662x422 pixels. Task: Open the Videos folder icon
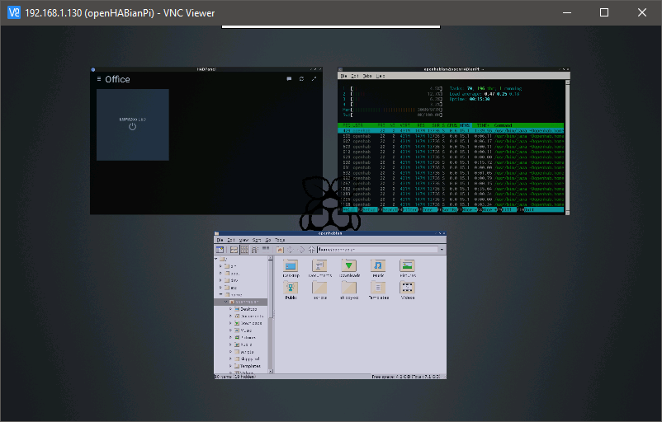click(x=407, y=288)
